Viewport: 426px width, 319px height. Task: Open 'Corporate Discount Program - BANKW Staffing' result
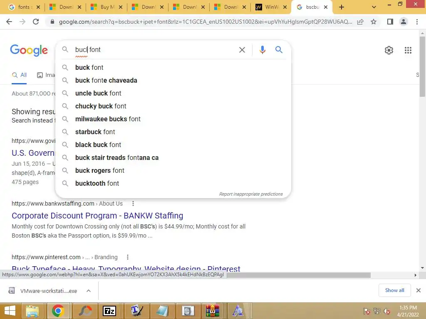pyautogui.click(x=97, y=216)
